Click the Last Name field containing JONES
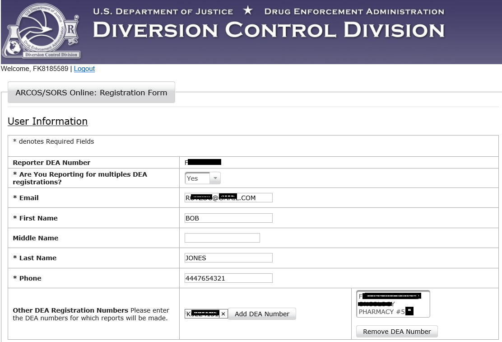 click(228, 258)
